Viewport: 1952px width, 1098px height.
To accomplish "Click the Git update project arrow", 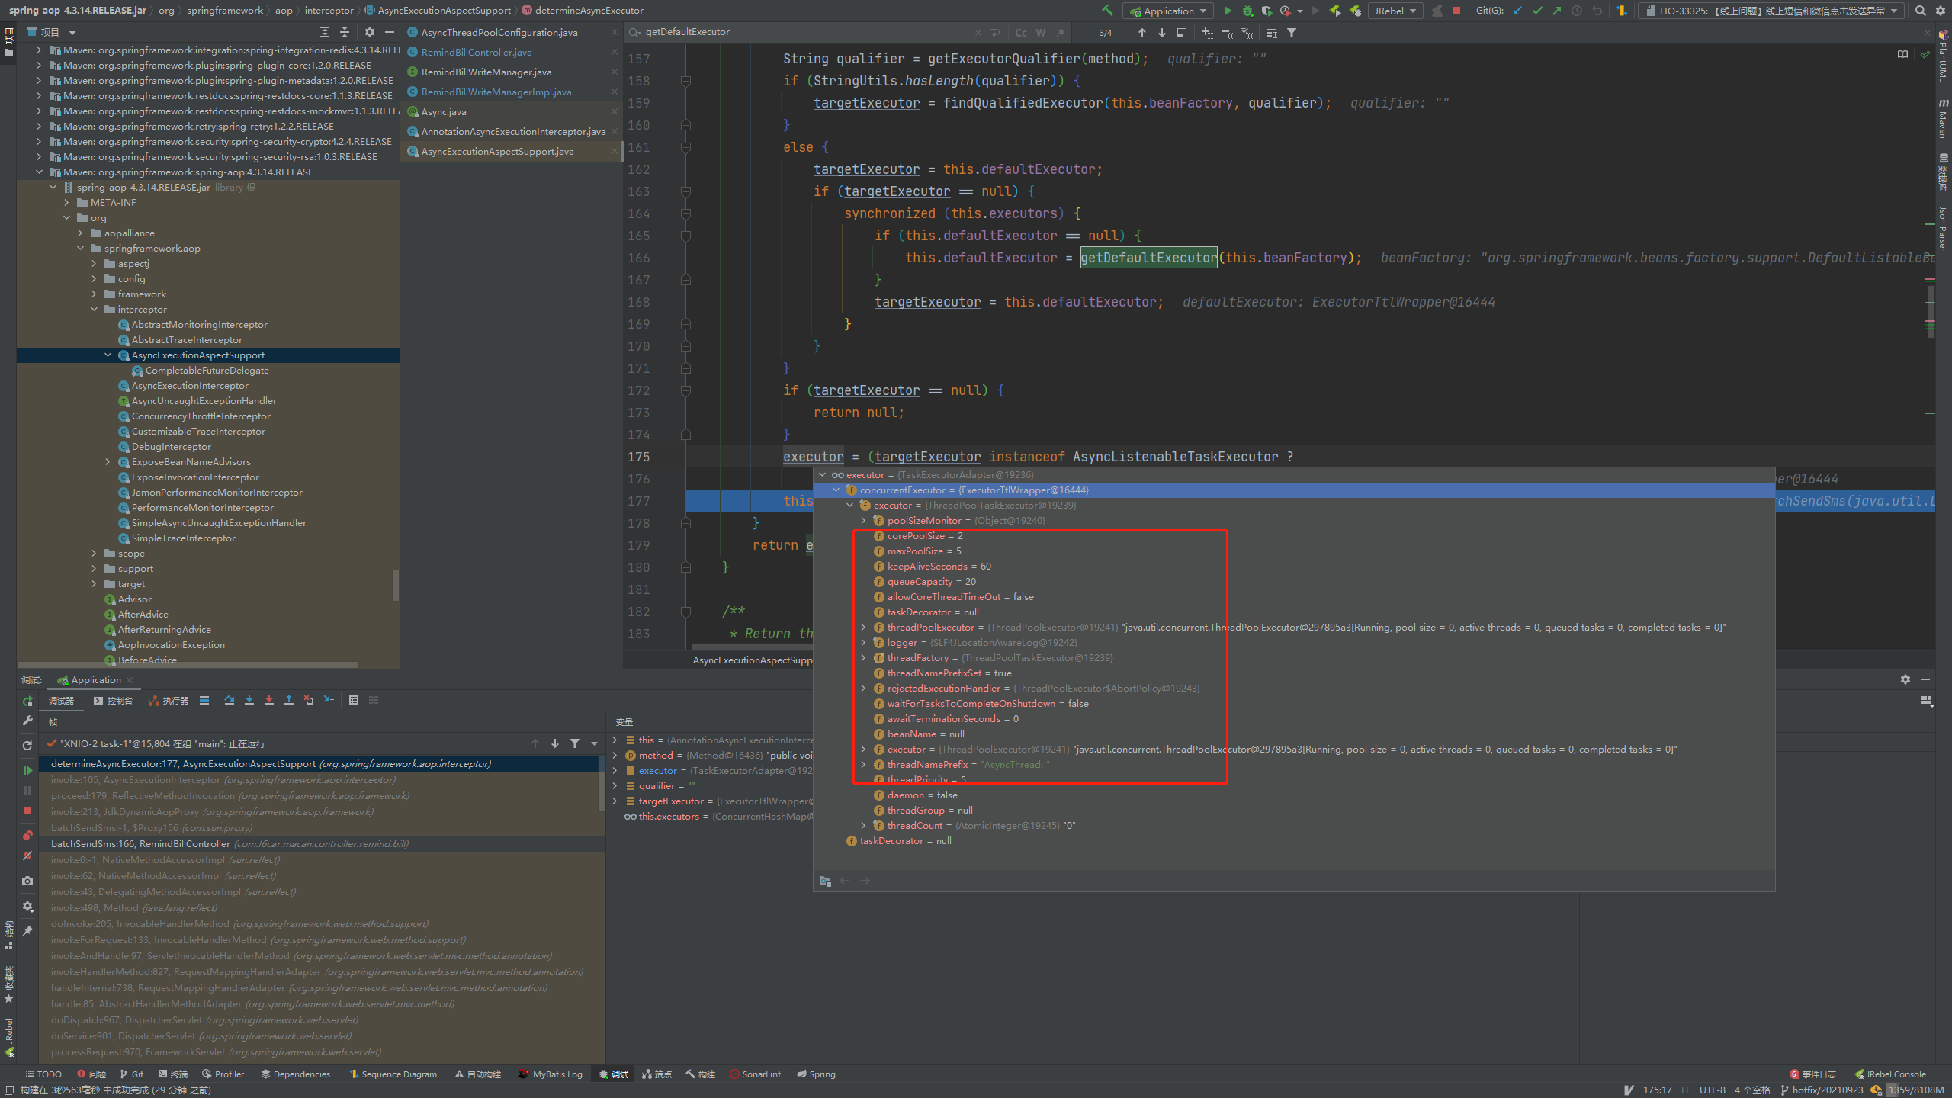I will pyautogui.click(x=1518, y=11).
